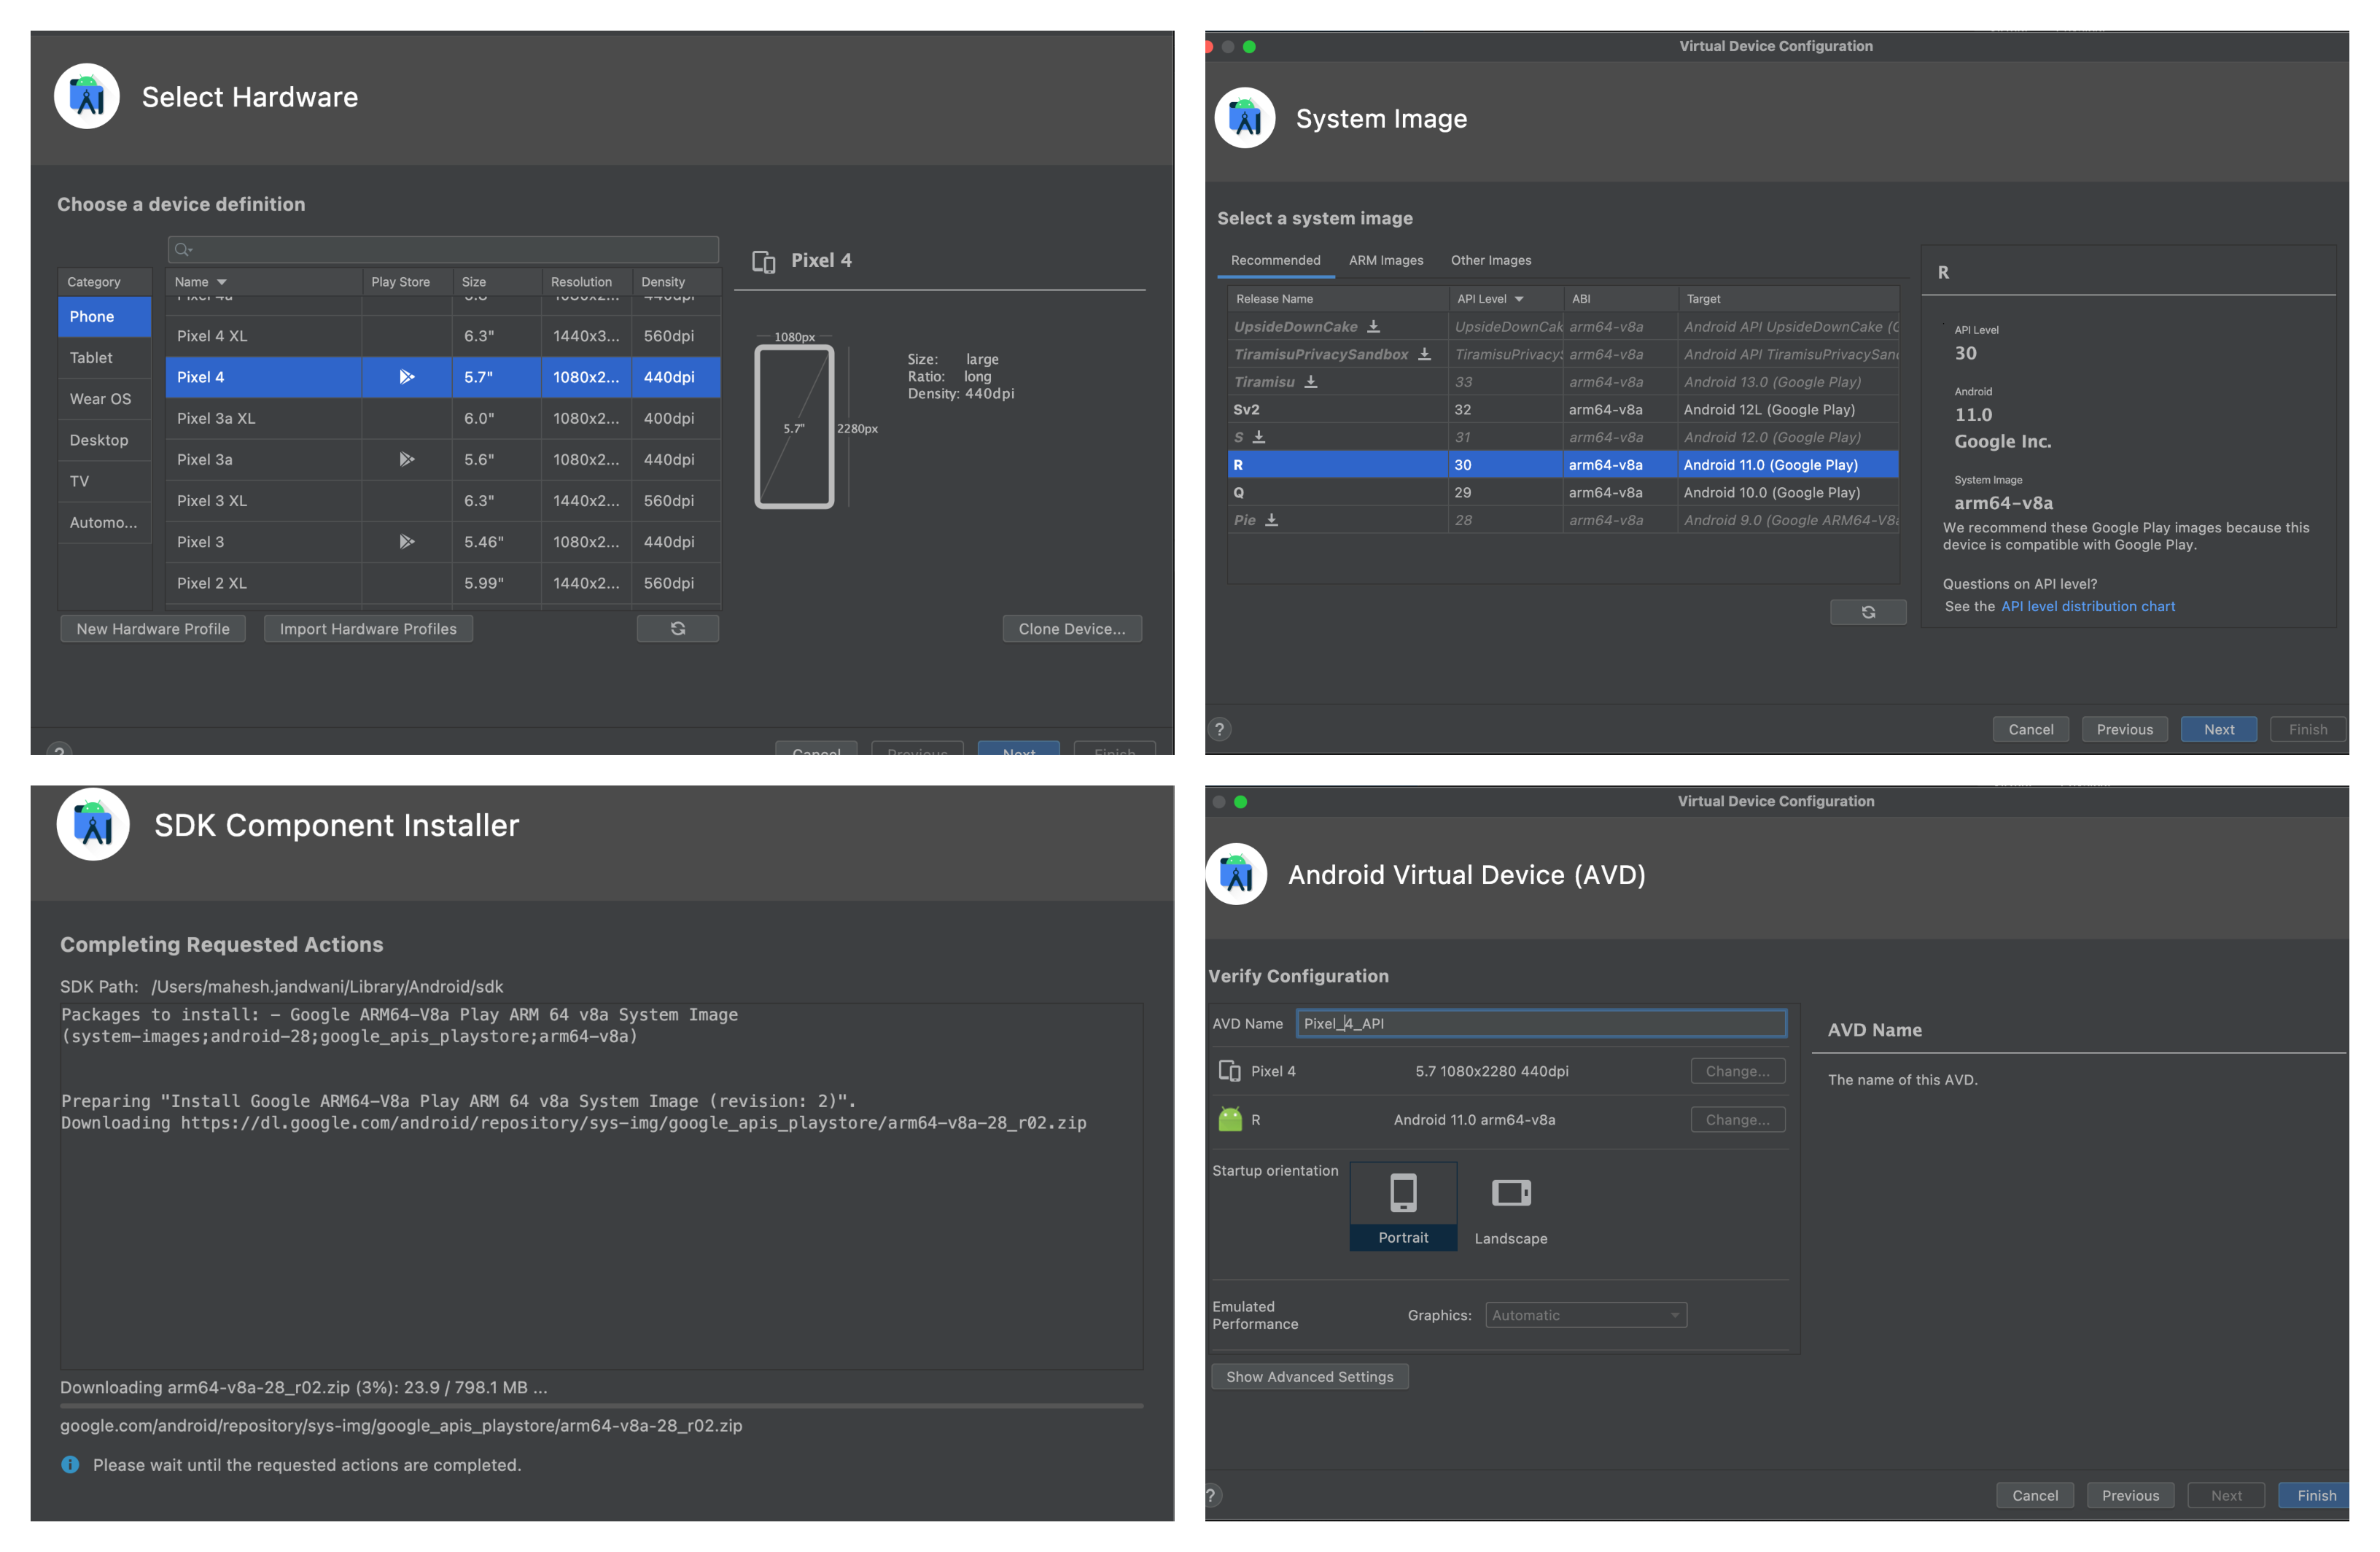
Task: Click Cancel in System Image window
Action: [x=2031, y=729]
